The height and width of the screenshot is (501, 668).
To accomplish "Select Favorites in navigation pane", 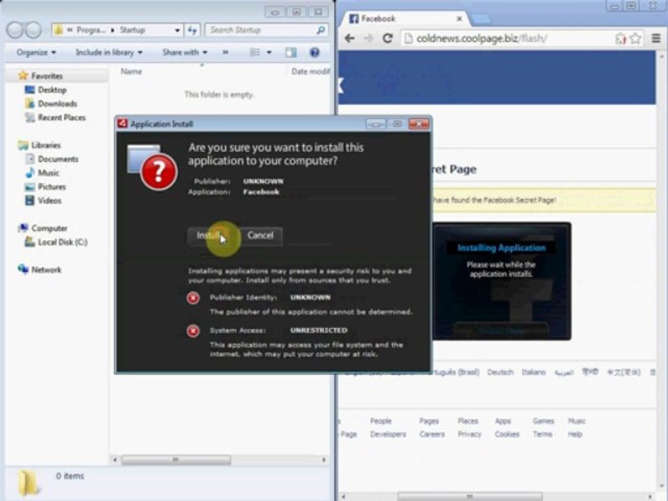I will [x=47, y=76].
